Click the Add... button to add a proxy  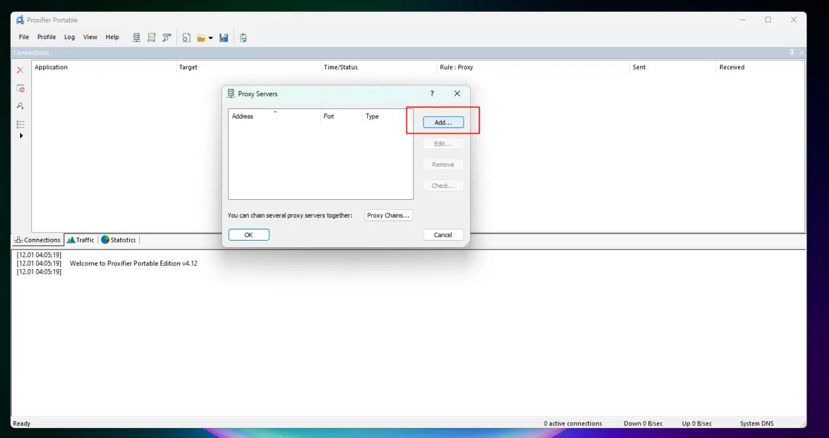(x=444, y=123)
